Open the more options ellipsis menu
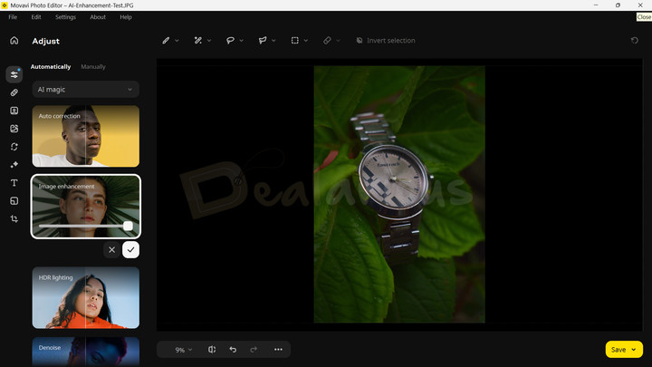Screen dimensions: 652x367 [278, 350]
